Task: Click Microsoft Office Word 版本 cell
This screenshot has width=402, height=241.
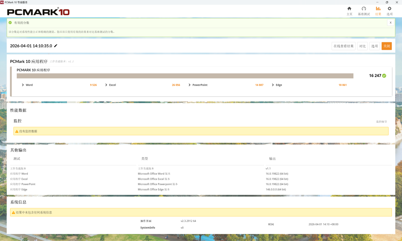Action: [154, 174]
